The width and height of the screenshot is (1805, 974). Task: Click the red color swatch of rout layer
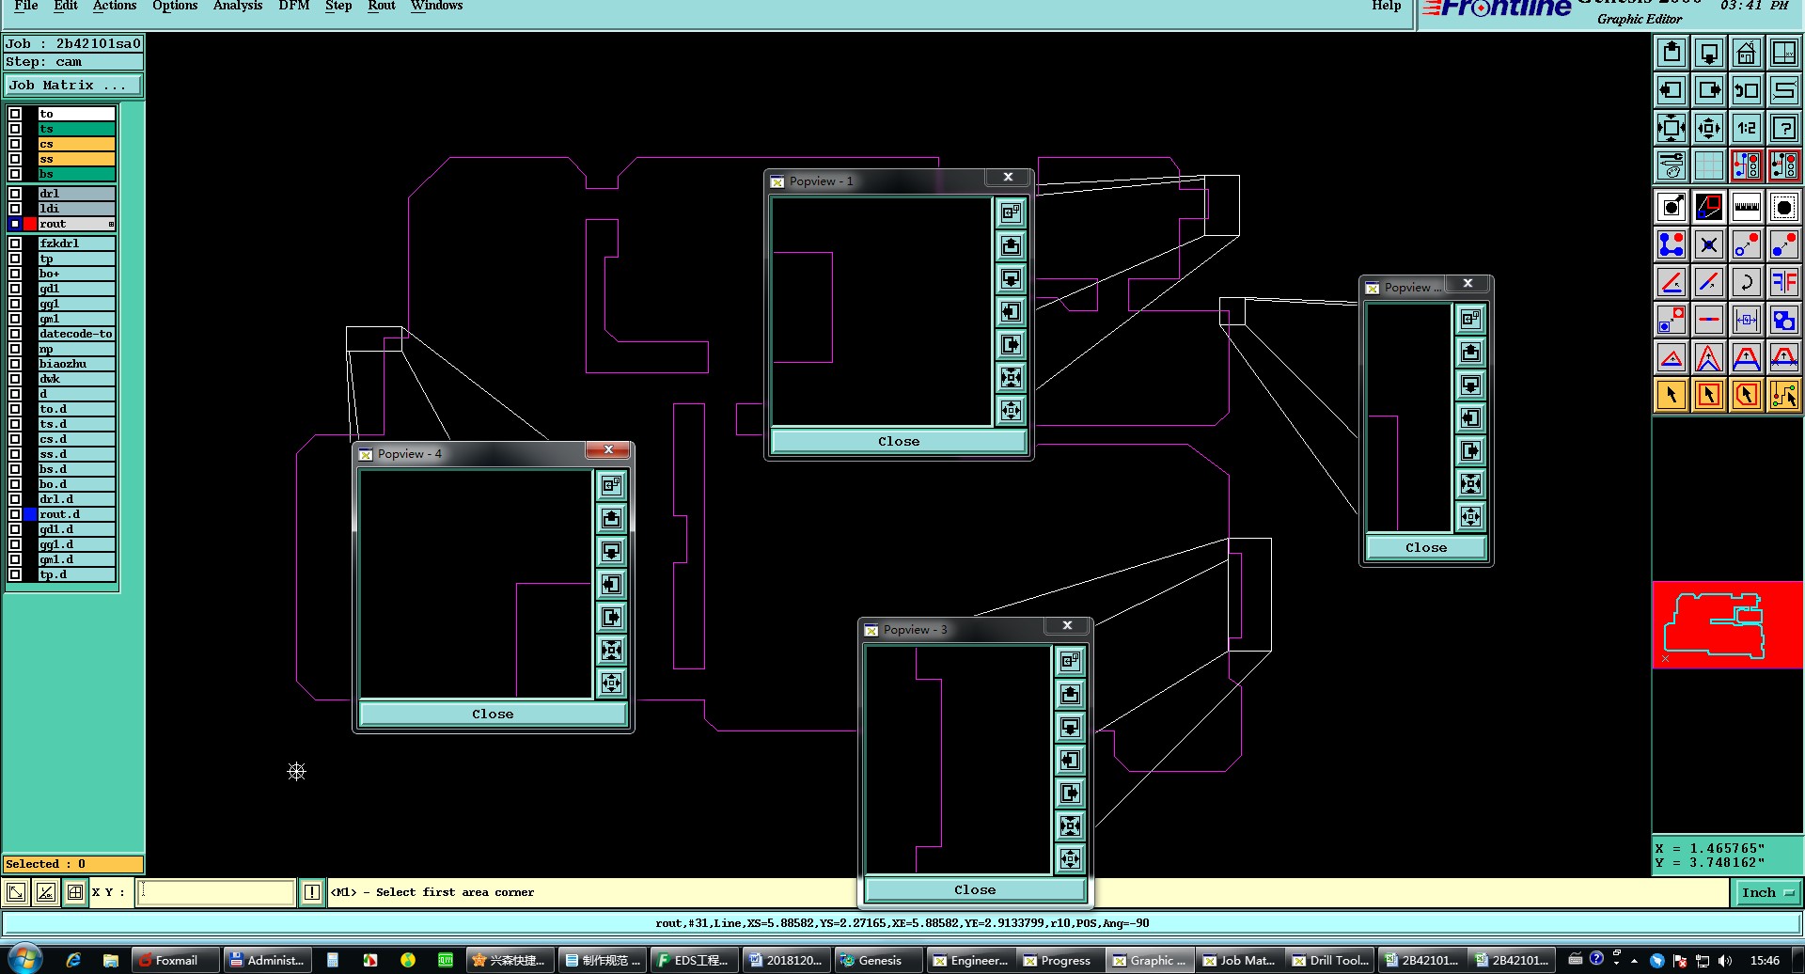[x=30, y=224]
